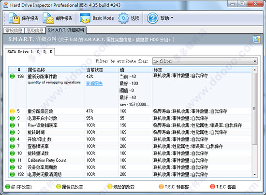This screenshot has height=195, width=266.
Task: Click the list scrollbar up arrow
Action: [x=254, y=70]
